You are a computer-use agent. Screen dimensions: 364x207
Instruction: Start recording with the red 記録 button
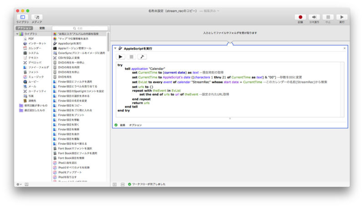coord(300,17)
